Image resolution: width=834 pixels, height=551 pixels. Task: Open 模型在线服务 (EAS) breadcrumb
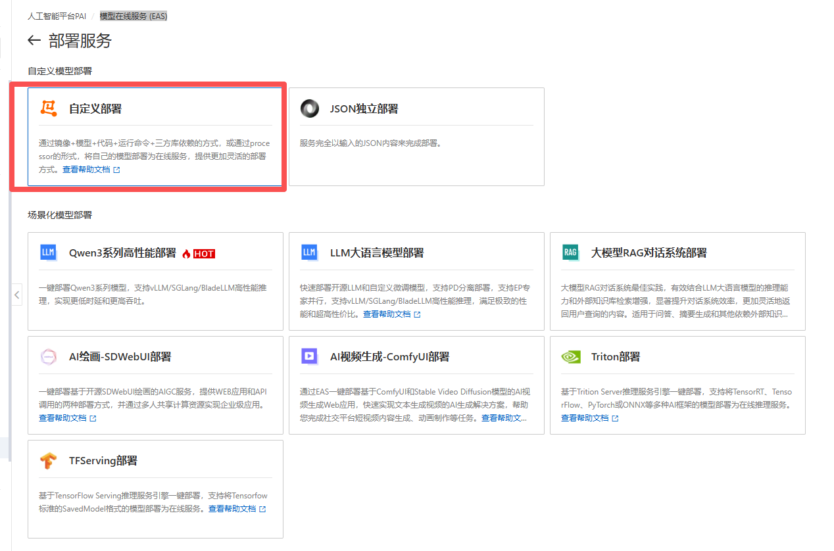pyautogui.click(x=134, y=16)
